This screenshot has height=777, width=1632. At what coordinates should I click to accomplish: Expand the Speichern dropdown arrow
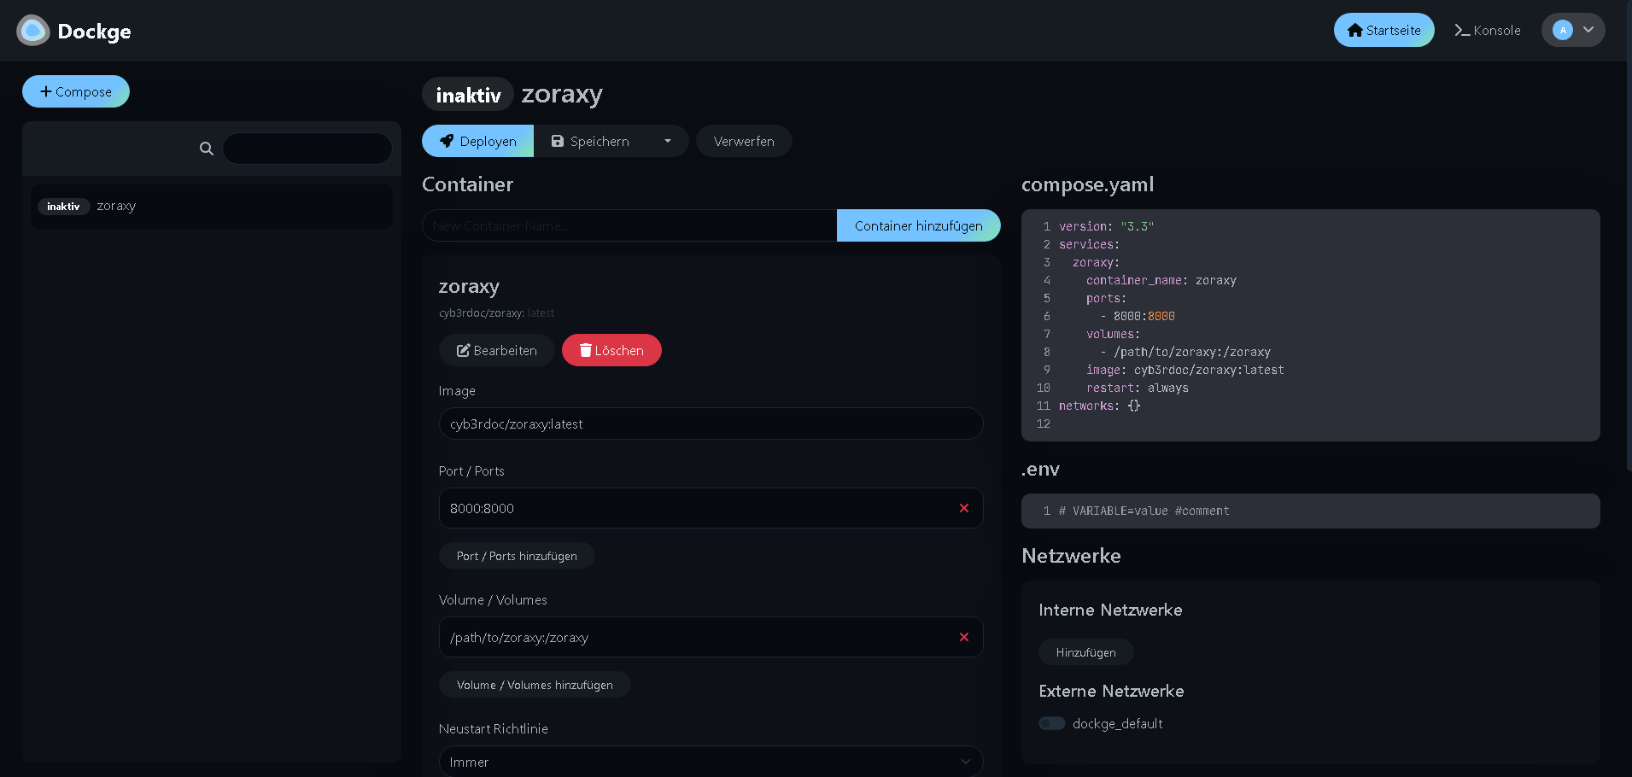point(668,141)
